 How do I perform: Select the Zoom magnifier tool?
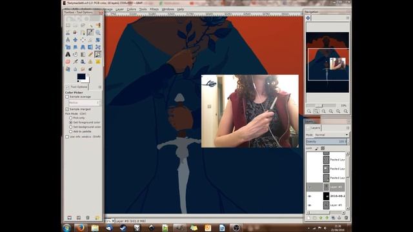pos(97,33)
